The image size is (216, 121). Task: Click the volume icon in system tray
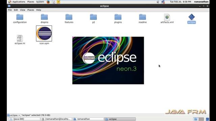click(158, 2)
